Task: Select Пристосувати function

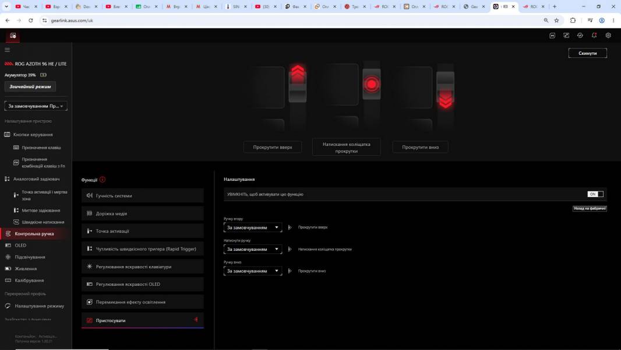Action: pyautogui.click(x=143, y=320)
